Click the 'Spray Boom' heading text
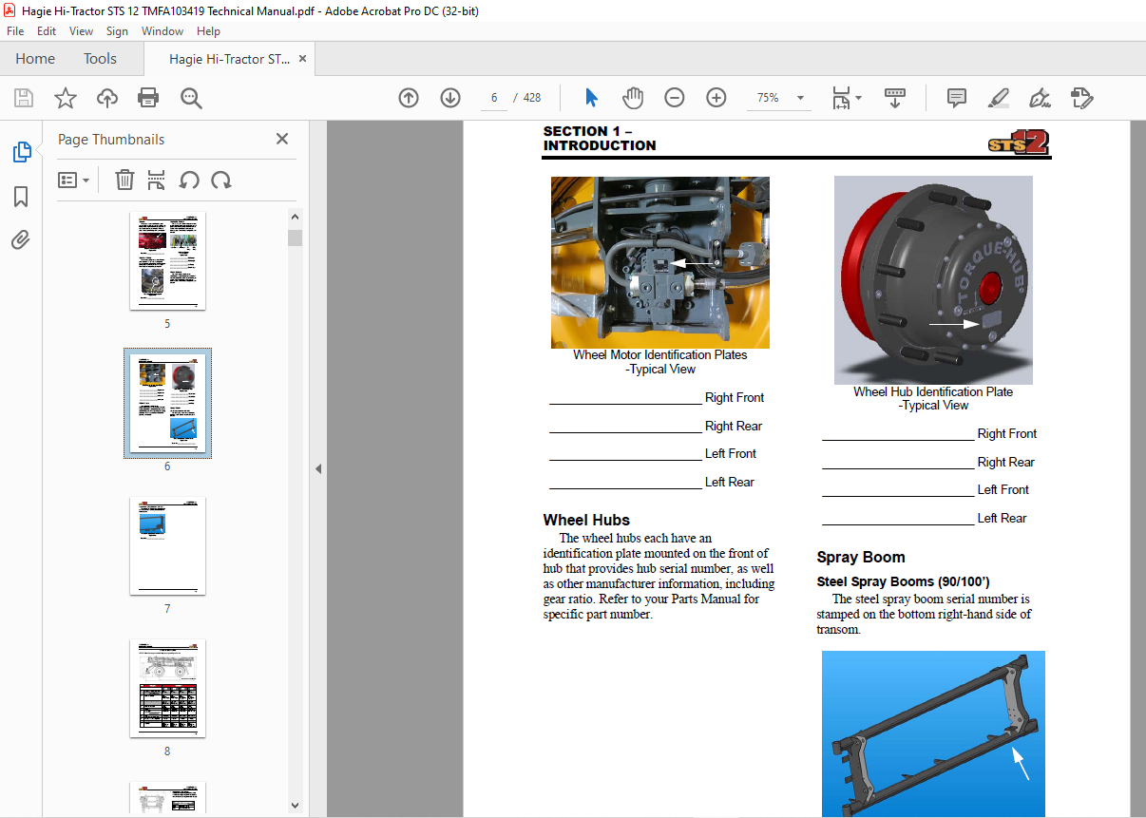1146x818 pixels. (x=861, y=558)
